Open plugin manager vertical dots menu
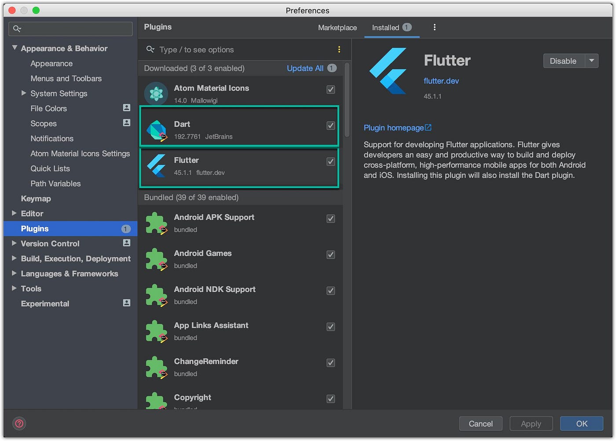The width and height of the screenshot is (616, 441). point(435,27)
